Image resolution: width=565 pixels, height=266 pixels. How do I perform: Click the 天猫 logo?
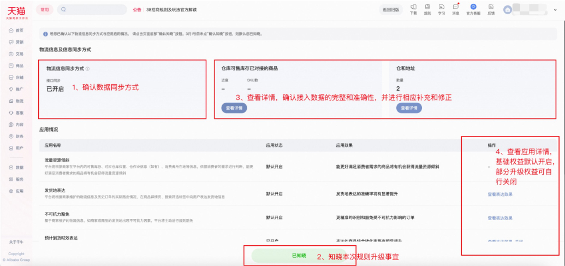click(x=16, y=12)
